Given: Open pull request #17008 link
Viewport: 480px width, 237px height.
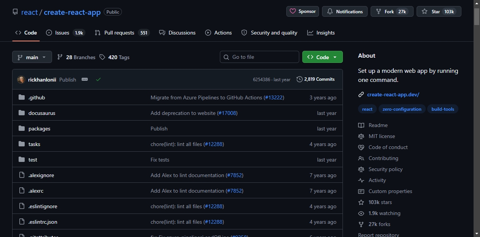Looking at the screenshot, I should 227,113.
